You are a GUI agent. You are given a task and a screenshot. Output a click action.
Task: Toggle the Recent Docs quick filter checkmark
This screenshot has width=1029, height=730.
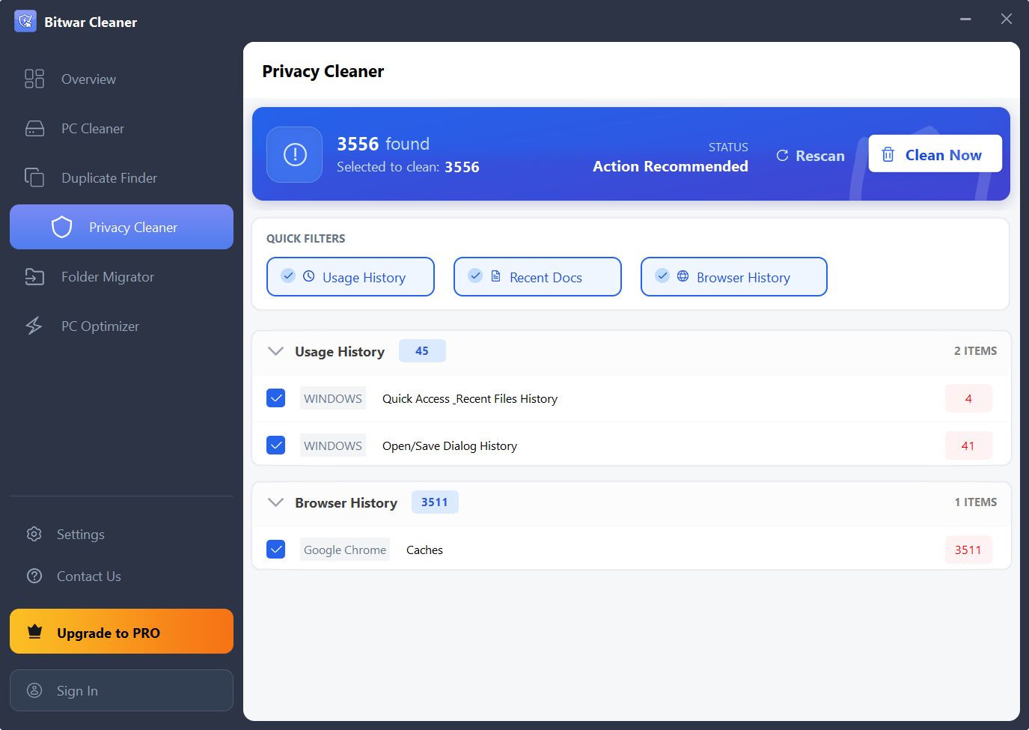[475, 276]
